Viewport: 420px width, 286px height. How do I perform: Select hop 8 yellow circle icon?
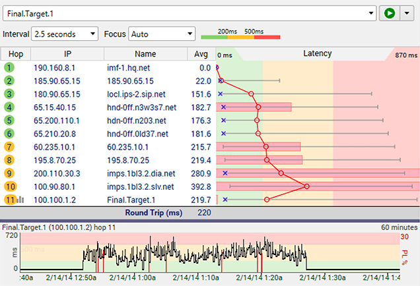[x=9, y=160]
